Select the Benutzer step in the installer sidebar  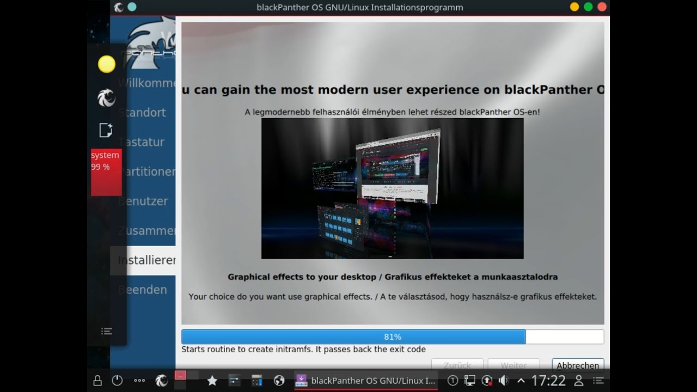[x=143, y=201]
